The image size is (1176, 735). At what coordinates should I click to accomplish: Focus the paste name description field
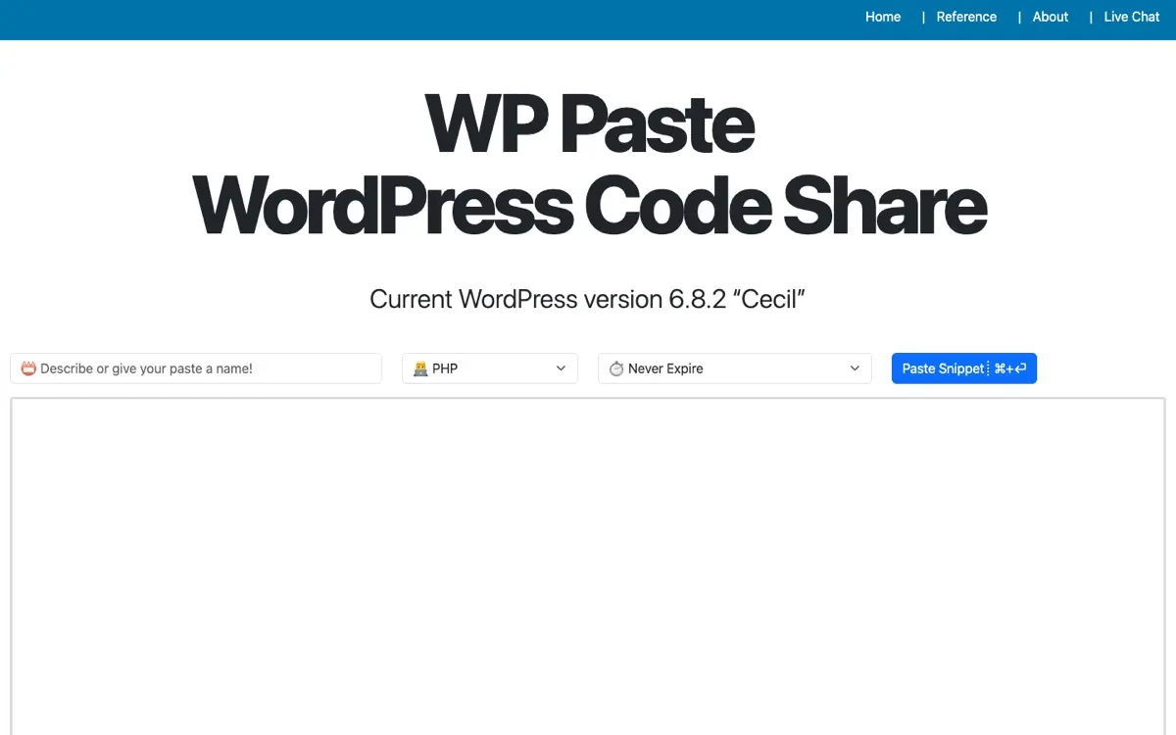tap(196, 368)
